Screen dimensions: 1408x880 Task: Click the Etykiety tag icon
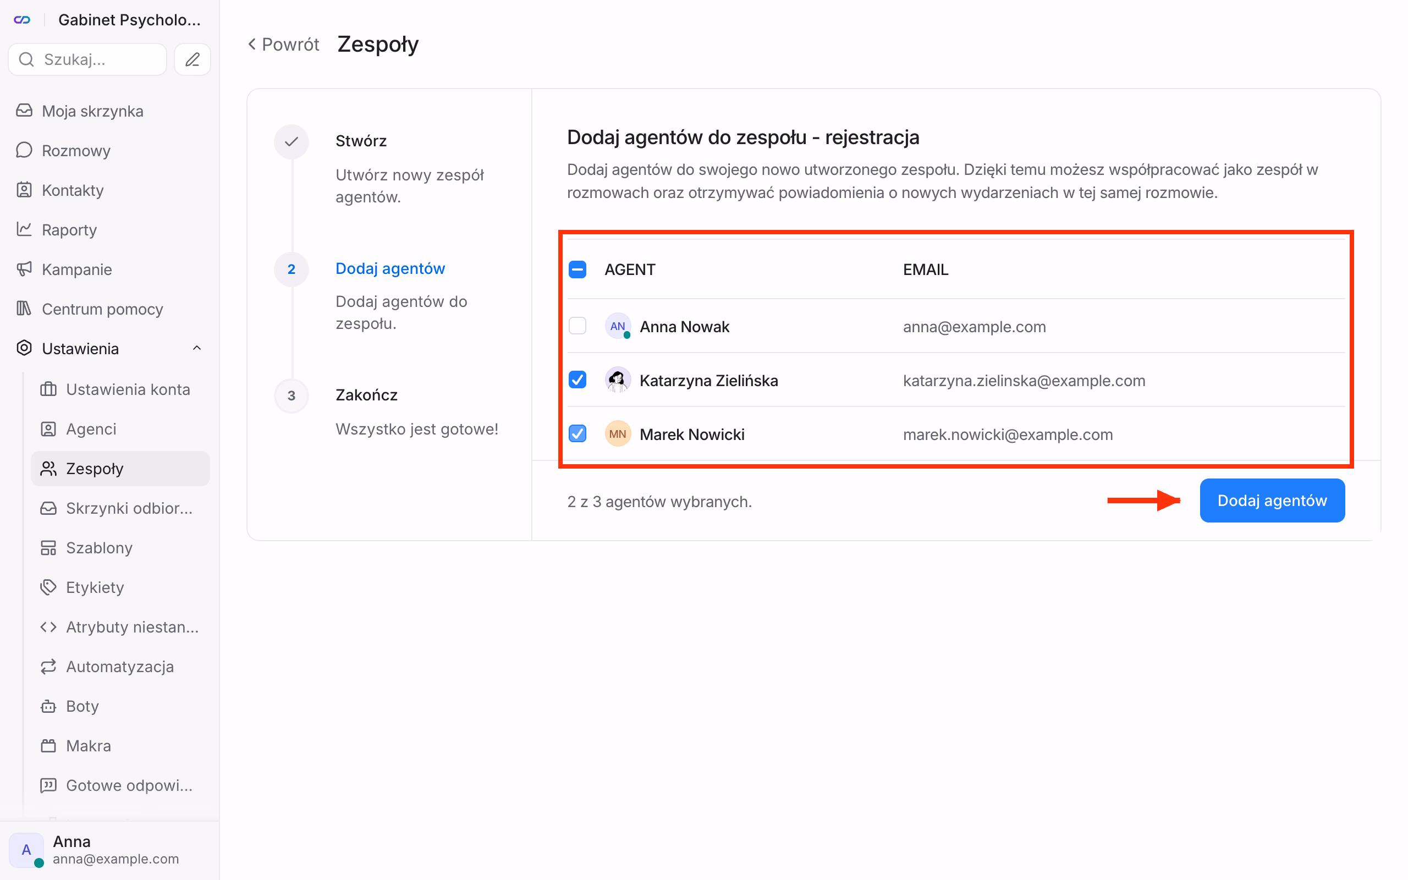[x=48, y=587]
